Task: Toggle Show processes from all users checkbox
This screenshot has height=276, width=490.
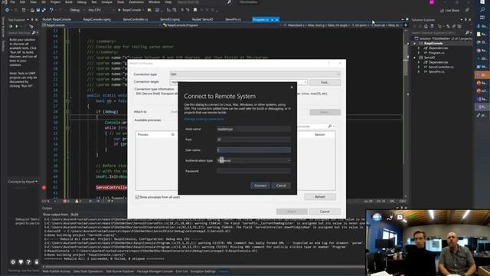Action: (137, 197)
